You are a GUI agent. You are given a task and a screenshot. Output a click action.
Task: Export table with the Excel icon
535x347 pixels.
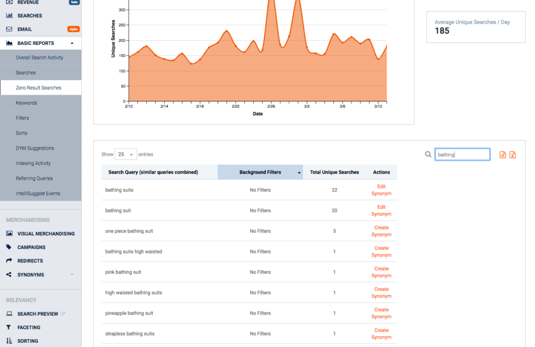coord(513,155)
